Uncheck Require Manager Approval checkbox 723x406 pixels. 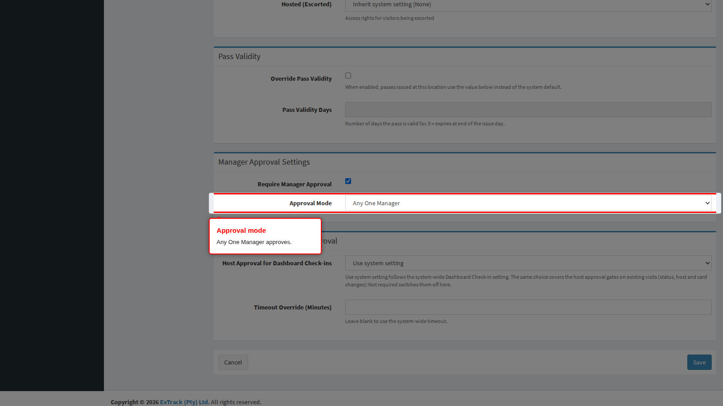click(348, 181)
